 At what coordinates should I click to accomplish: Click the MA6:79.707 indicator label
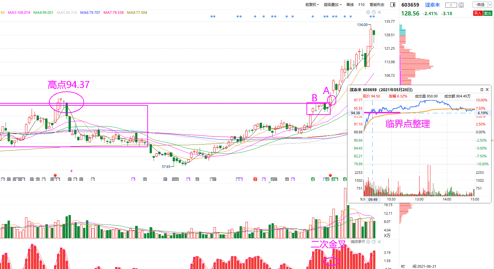click(x=90, y=13)
